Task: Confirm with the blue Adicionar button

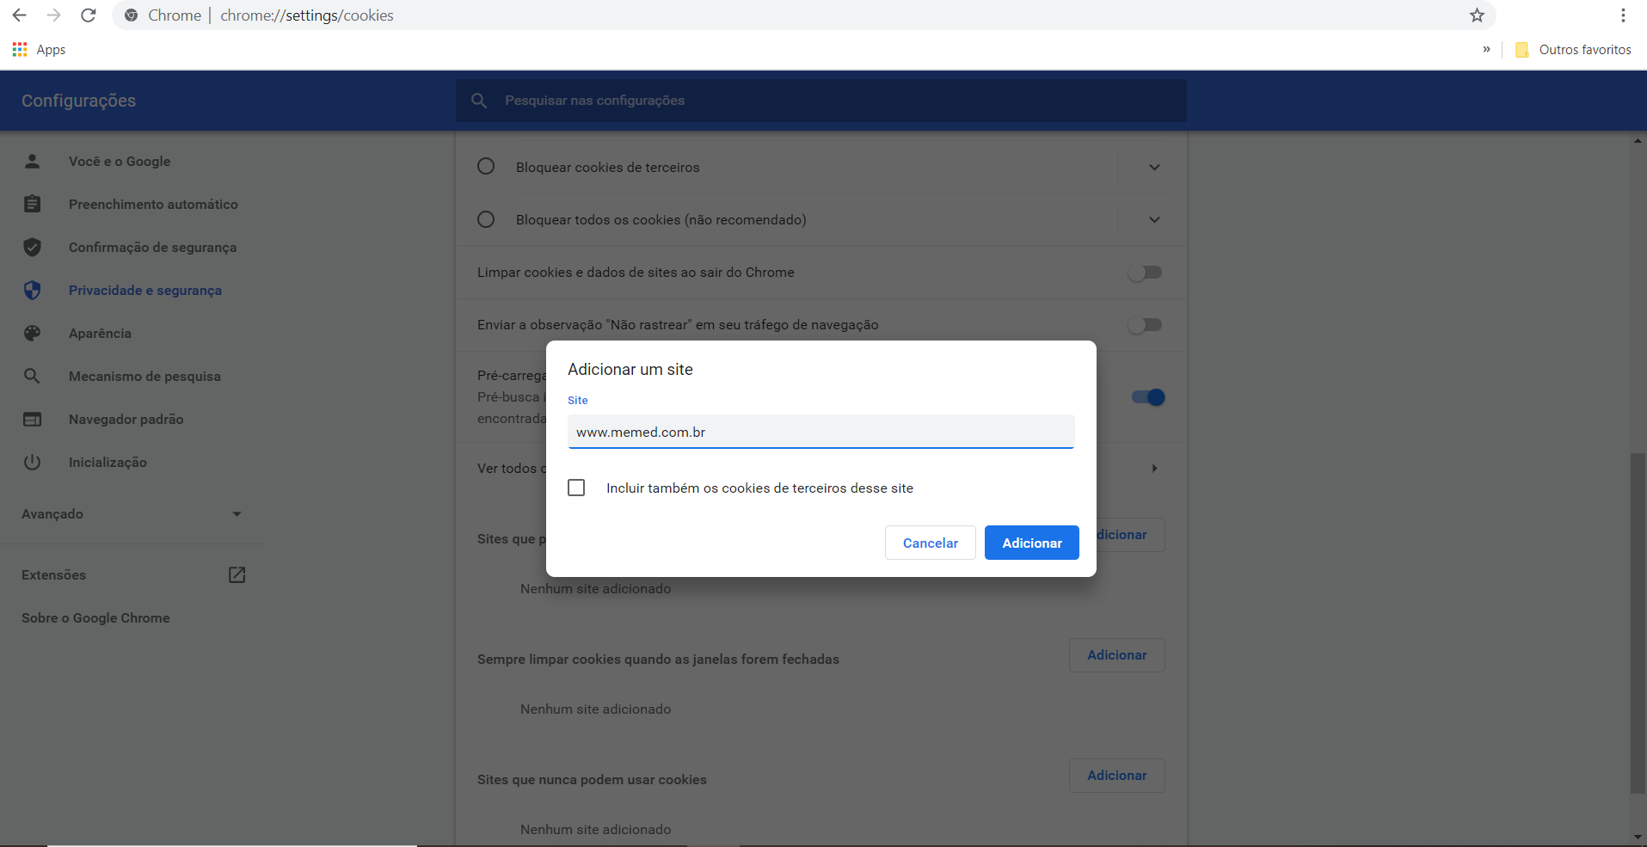Action: (1031, 543)
